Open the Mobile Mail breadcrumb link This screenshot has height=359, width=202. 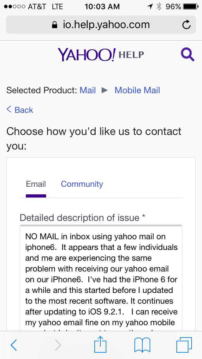[137, 90]
